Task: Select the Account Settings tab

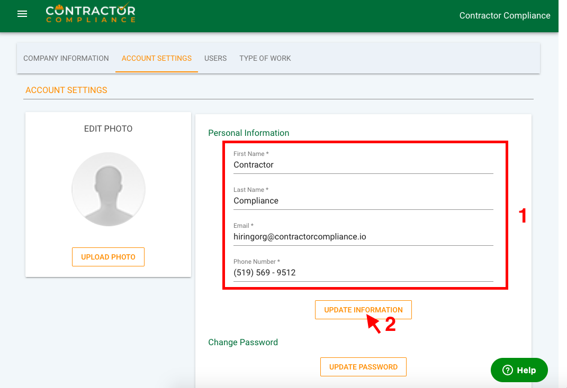Action: 157,58
